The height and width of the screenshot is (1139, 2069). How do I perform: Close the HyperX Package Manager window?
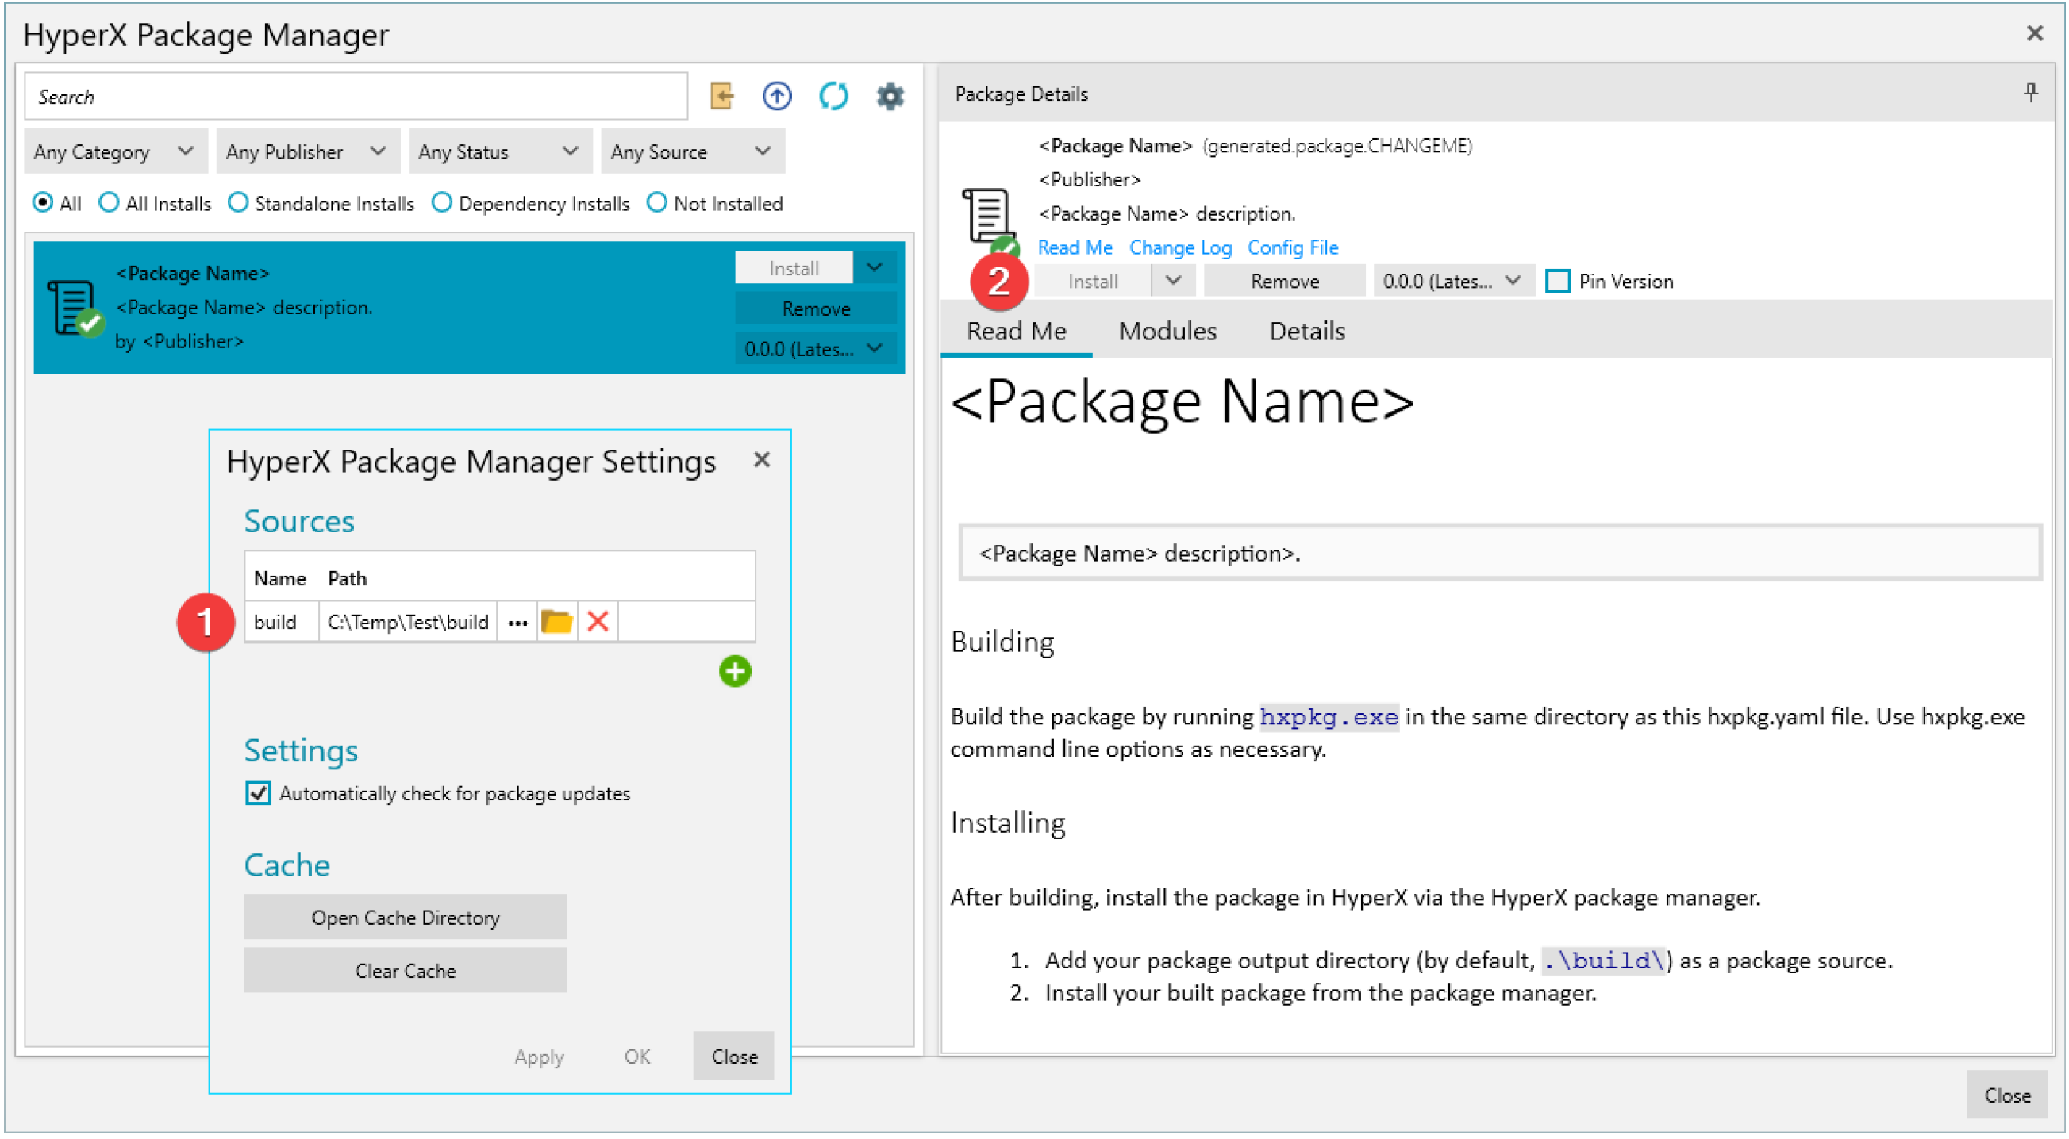coord(2033,33)
